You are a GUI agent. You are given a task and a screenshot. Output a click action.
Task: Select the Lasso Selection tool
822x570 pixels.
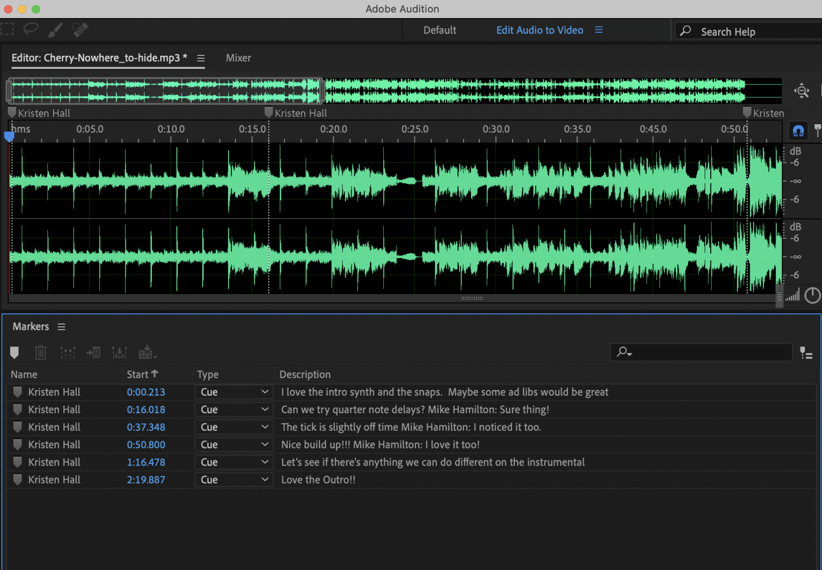[x=30, y=29]
